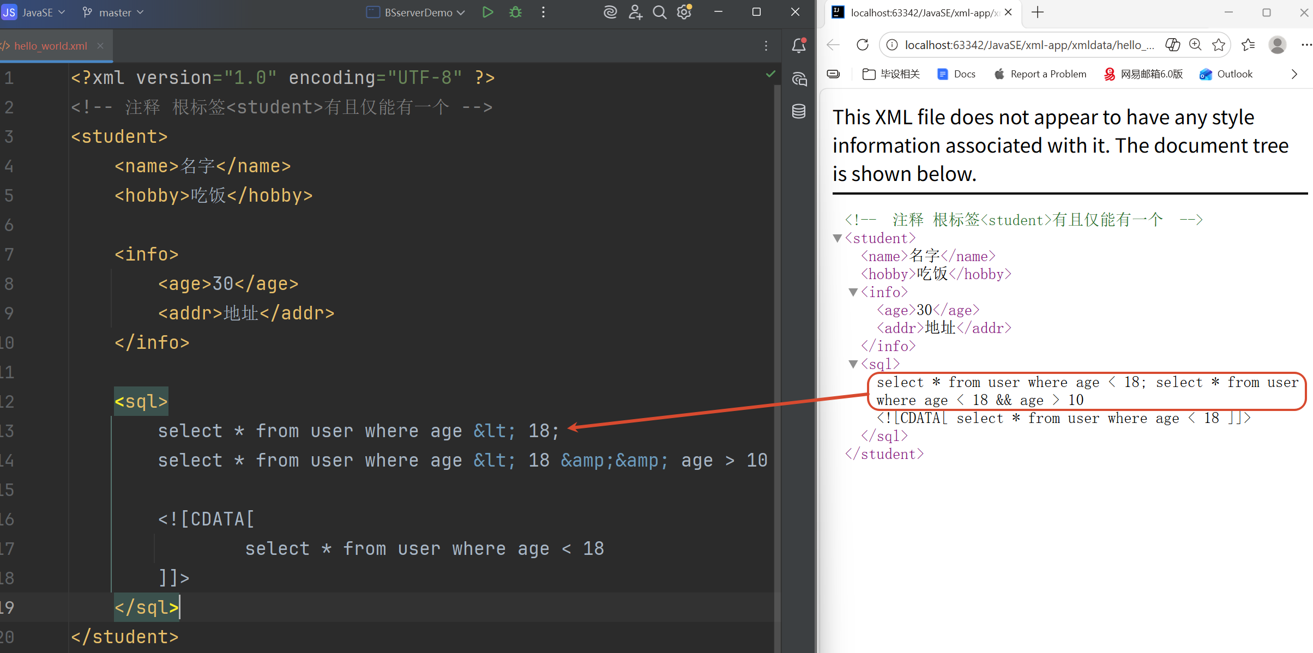1313x653 pixels.
Task: Click the browser address bar
Action: 1028,45
